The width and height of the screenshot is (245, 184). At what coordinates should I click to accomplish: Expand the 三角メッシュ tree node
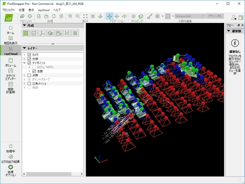pos(24,84)
